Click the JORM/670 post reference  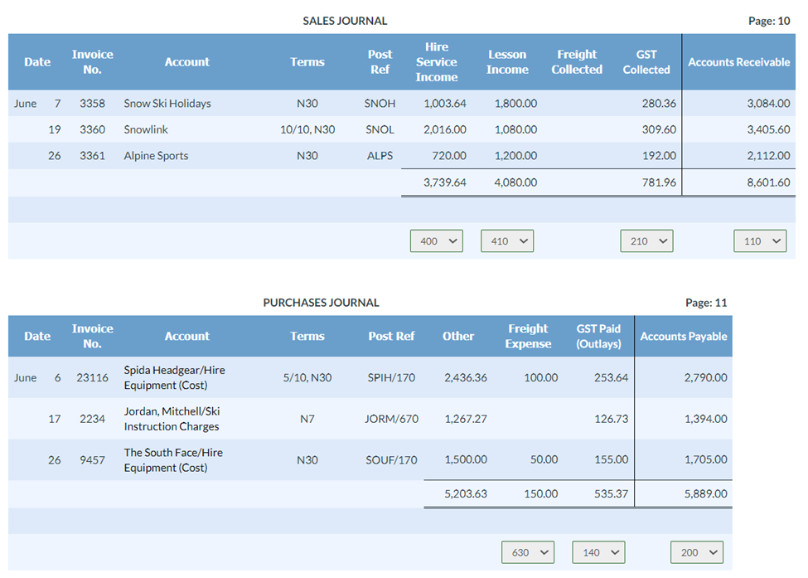(x=391, y=419)
